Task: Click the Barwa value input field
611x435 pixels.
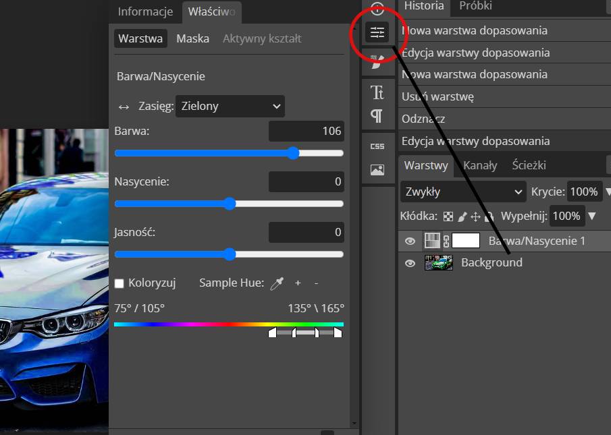Action: [307, 131]
